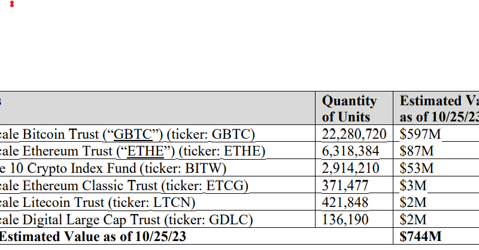The height and width of the screenshot is (250, 479).
Task: Click the Bitcoin Trust quantity 22,280,720
Action: pyautogui.click(x=354, y=133)
